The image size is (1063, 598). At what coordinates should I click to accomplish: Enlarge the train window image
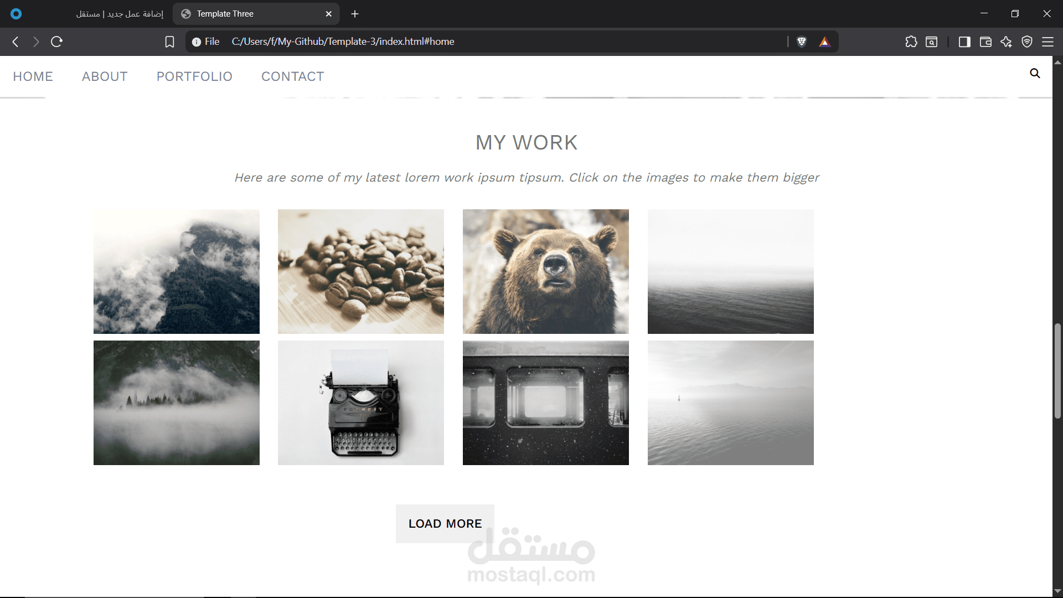pyautogui.click(x=546, y=403)
